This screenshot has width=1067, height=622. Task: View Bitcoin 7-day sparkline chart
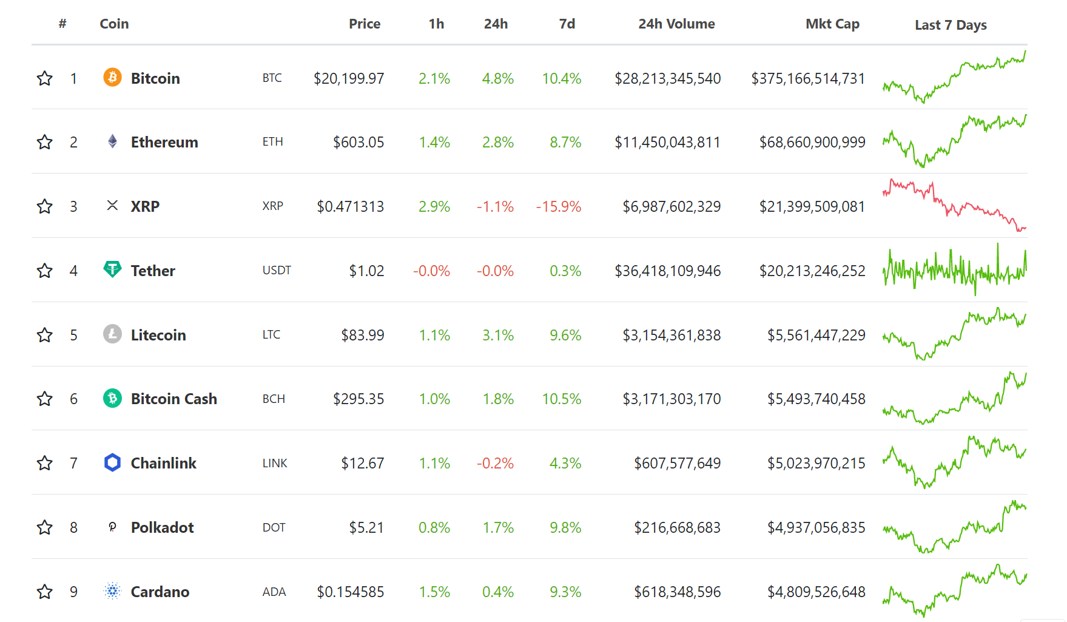(955, 77)
